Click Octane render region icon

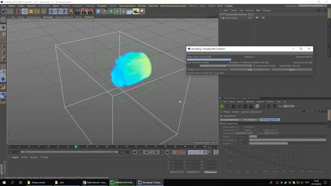point(263,106)
